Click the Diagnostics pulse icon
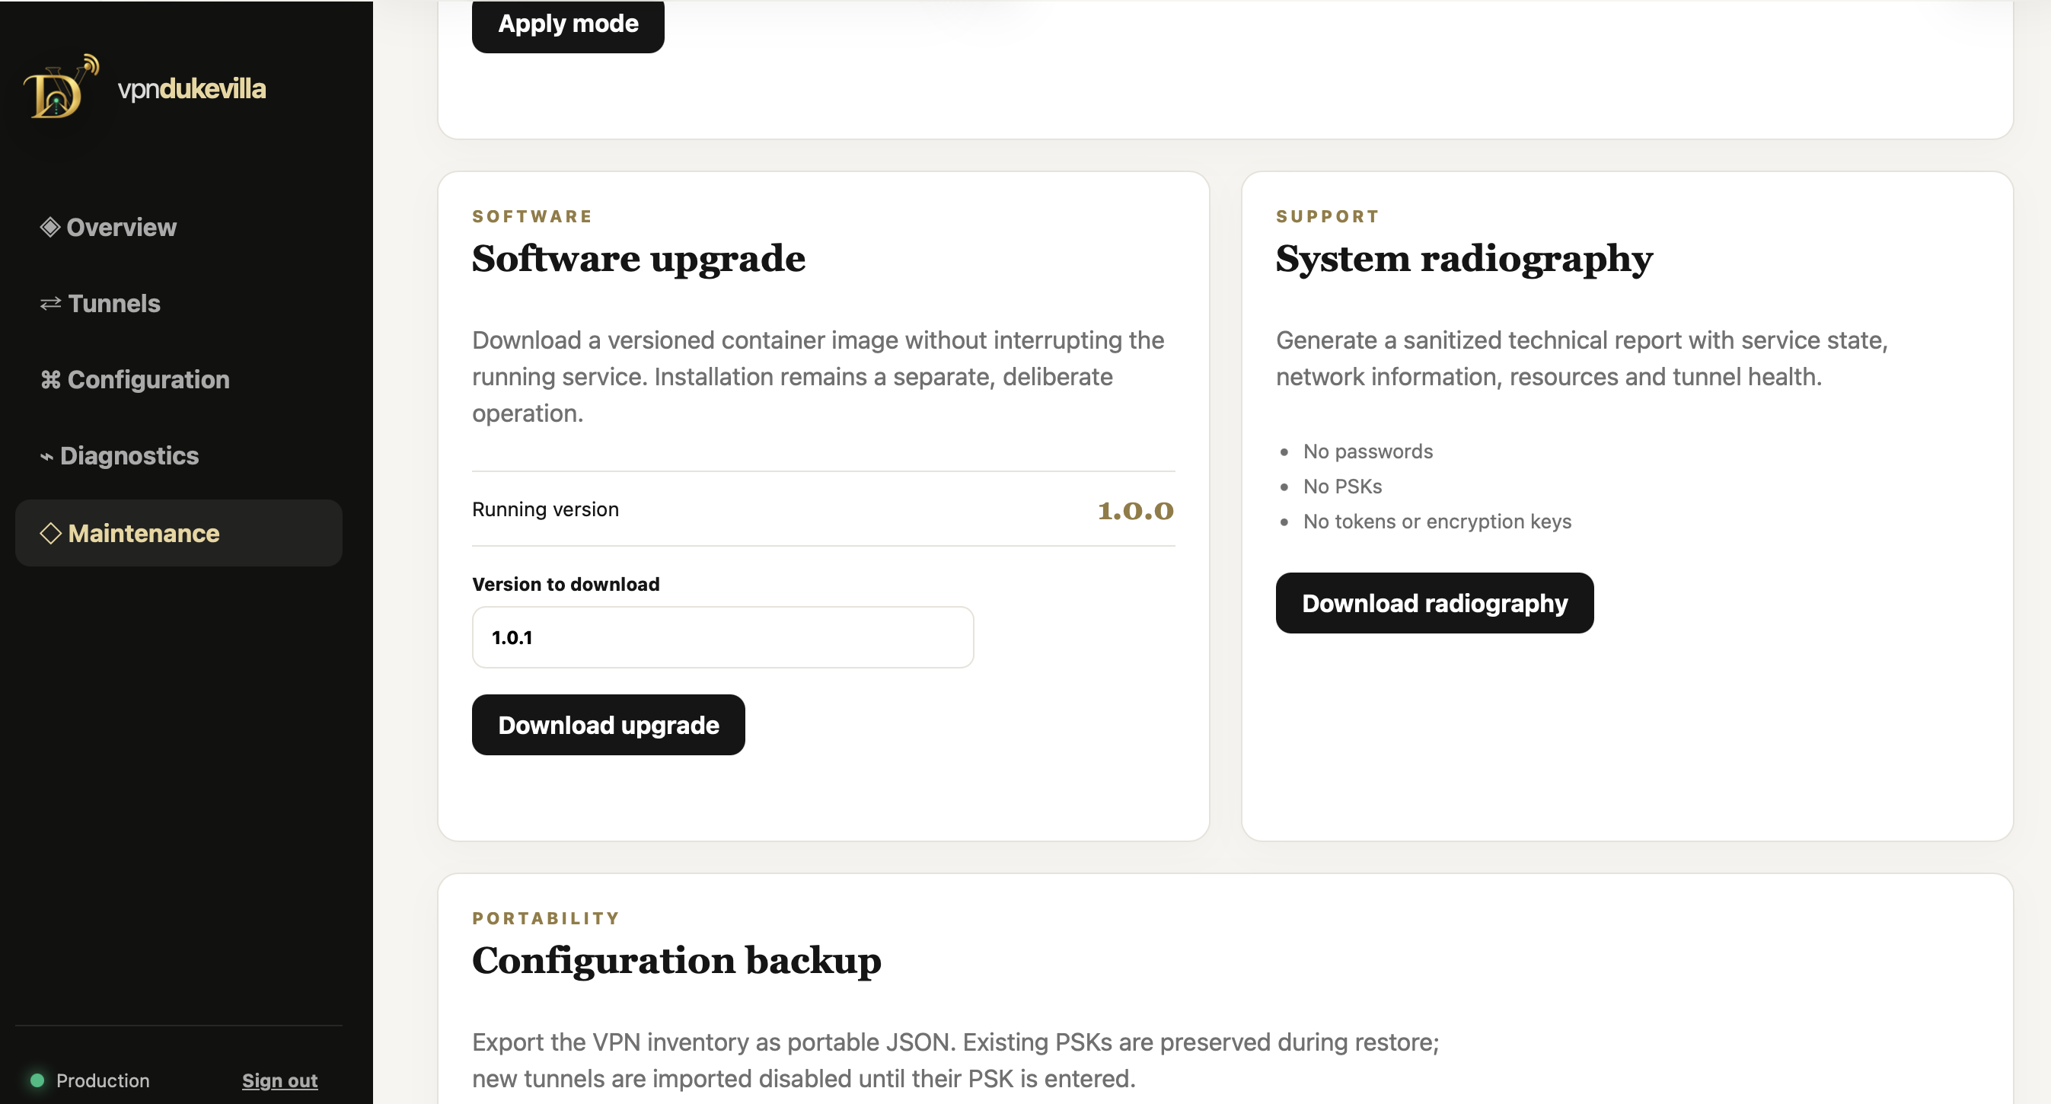Image resolution: width=2051 pixels, height=1104 pixels. click(47, 456)
